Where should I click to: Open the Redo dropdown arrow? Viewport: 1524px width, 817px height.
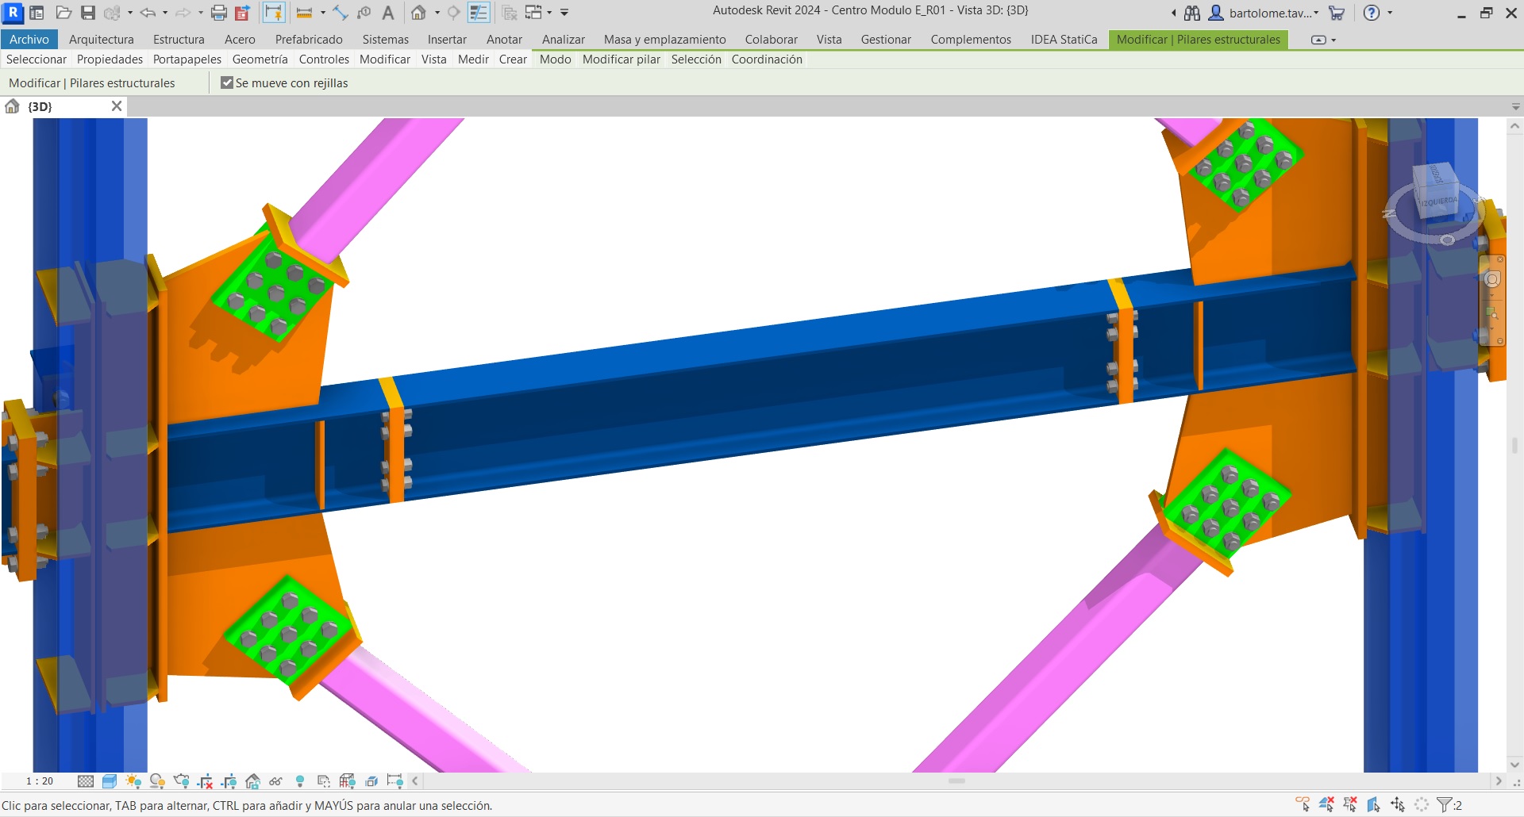pyautogui.click(x=201, y=13)
